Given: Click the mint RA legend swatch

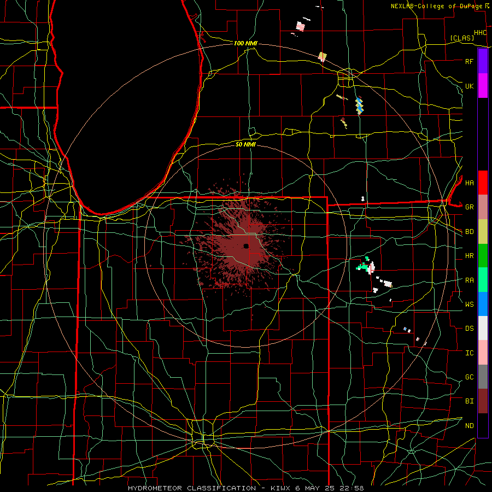Looking at the screenshot, I should pyautogui.click(x=483, y=280).
